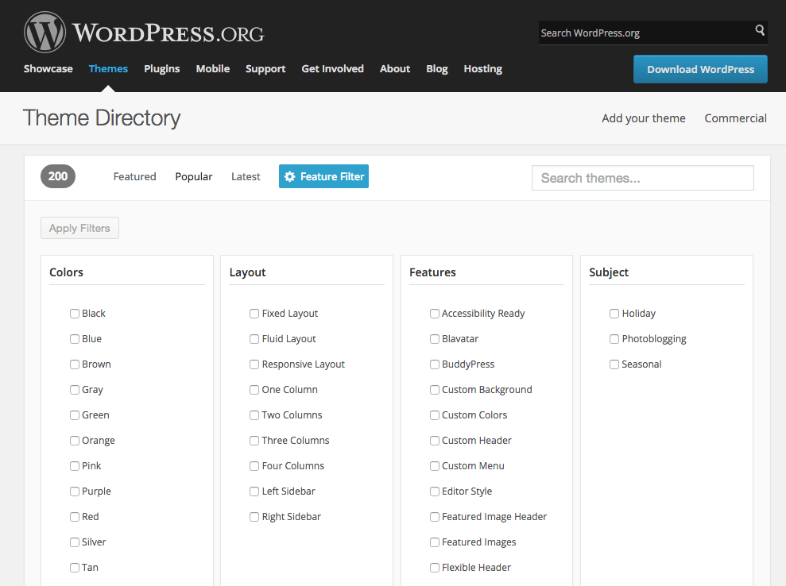Tick the Flexible Header checkbox

[x=435, y=568]
